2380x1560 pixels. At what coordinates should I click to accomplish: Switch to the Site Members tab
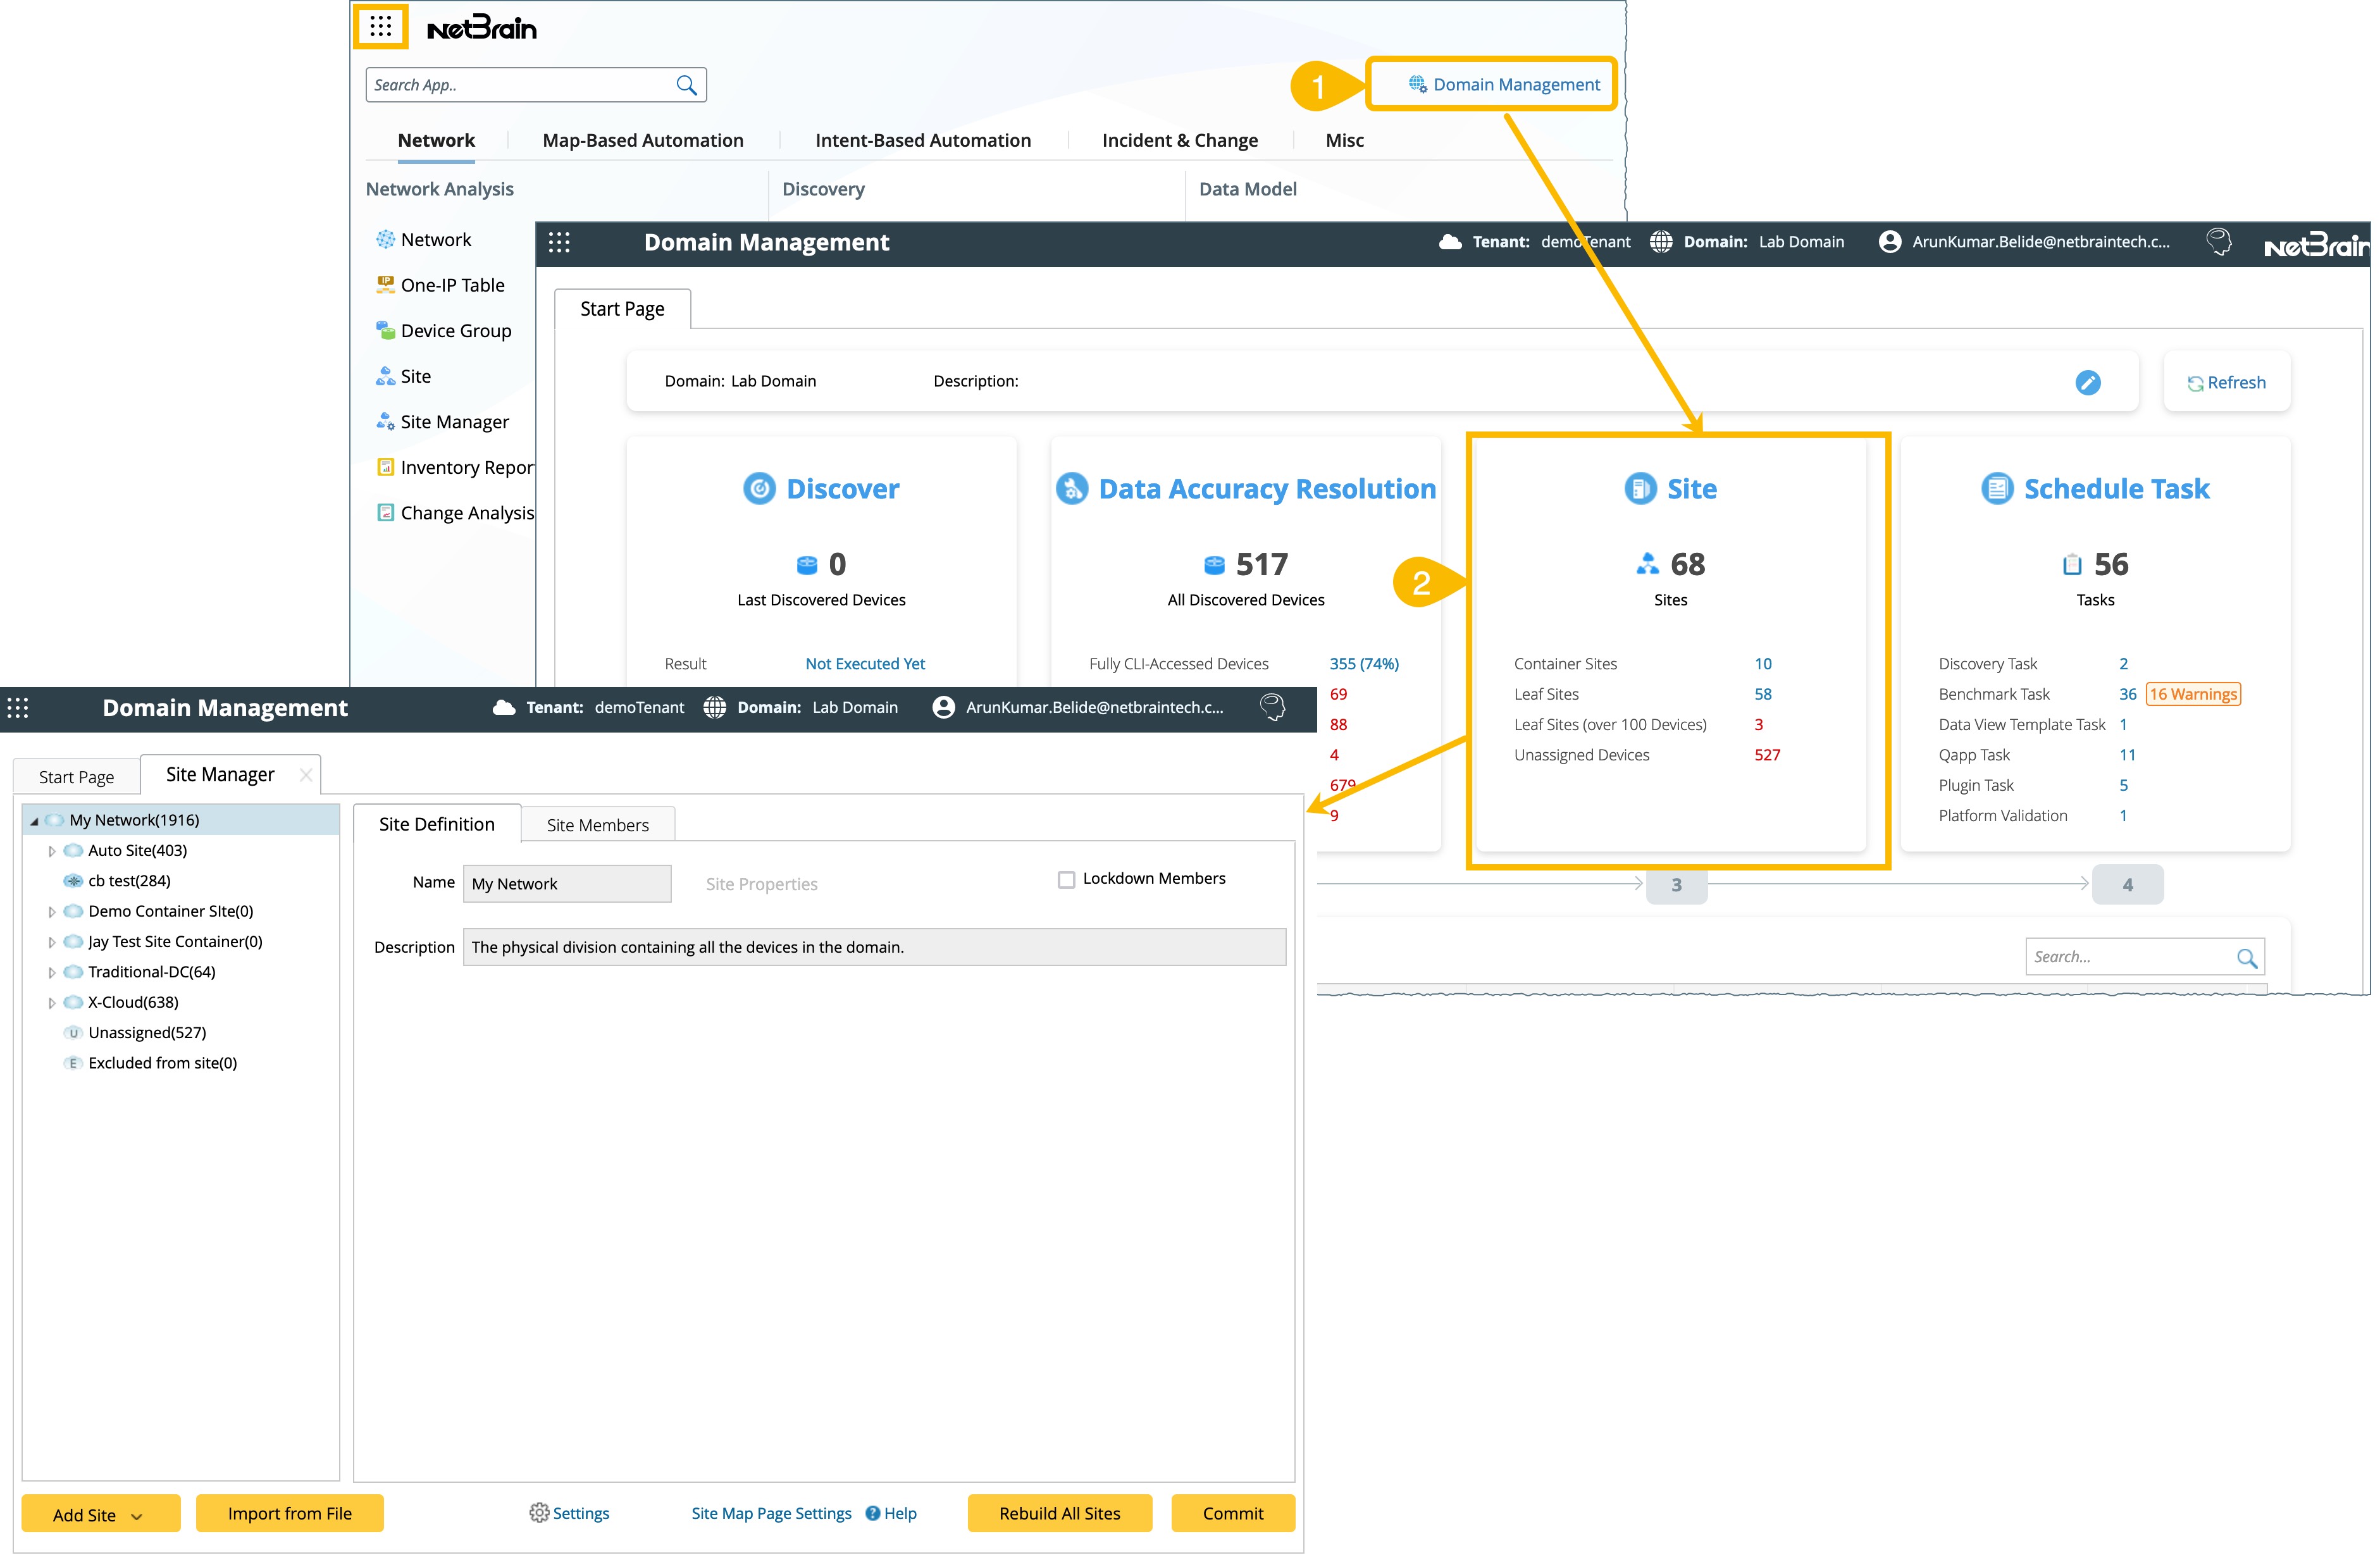[597, 825]
